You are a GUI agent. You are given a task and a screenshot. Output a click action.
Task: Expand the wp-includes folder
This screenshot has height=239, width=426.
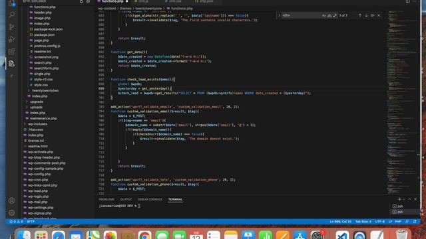pos(37,124)
